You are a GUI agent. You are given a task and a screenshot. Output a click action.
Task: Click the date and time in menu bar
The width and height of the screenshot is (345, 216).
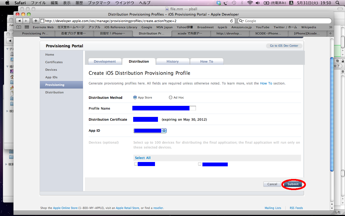pyautogui.click(x=314, y=3)
